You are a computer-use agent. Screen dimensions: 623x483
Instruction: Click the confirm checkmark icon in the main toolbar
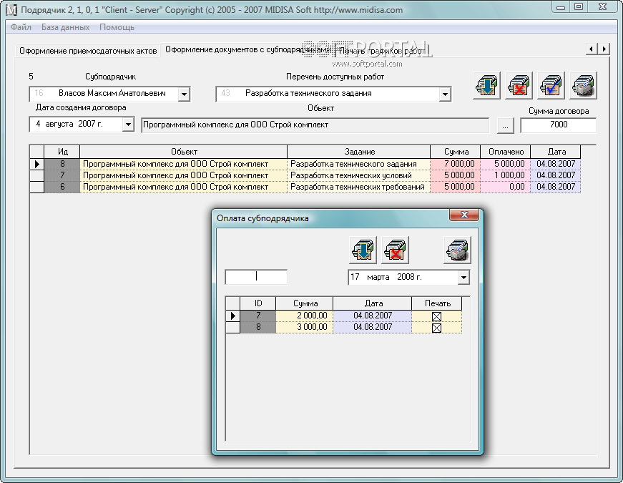(x=551, y=85)
